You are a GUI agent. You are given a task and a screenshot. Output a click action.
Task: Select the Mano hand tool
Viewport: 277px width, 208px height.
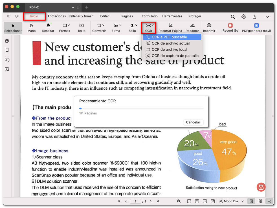[x=31, y=28]
